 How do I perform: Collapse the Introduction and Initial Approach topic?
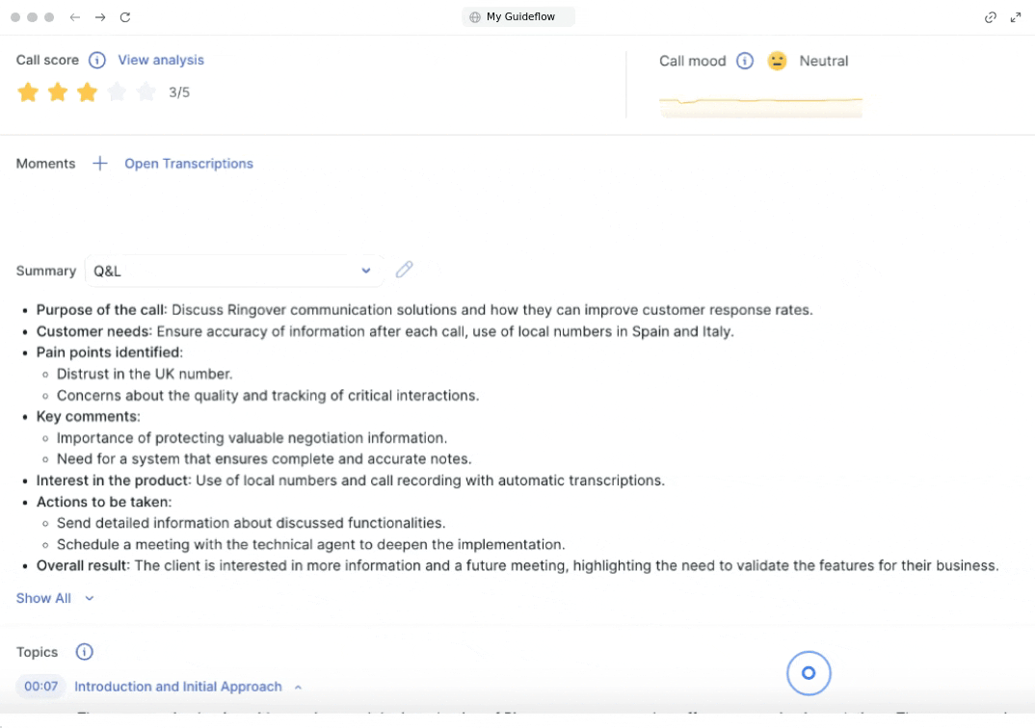(298, 688)
